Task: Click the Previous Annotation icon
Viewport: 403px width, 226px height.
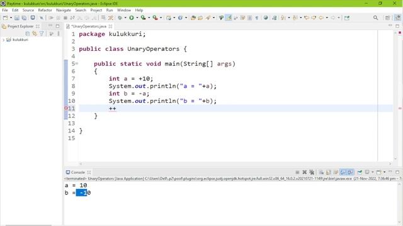Action: coord(295,18)
